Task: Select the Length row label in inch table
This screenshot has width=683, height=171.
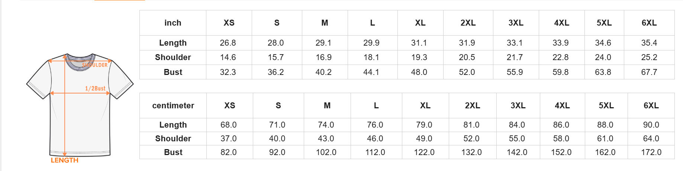Action: click(173, 43)
